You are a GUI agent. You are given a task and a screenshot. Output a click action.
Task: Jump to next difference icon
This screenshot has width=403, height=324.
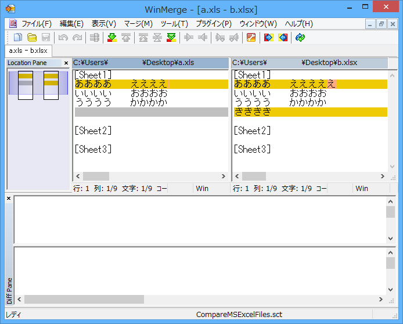[x=112, y=38]
